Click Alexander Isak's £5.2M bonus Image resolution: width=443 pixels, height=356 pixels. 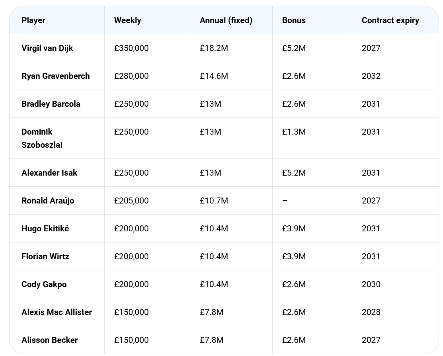[x=294, y=173]
